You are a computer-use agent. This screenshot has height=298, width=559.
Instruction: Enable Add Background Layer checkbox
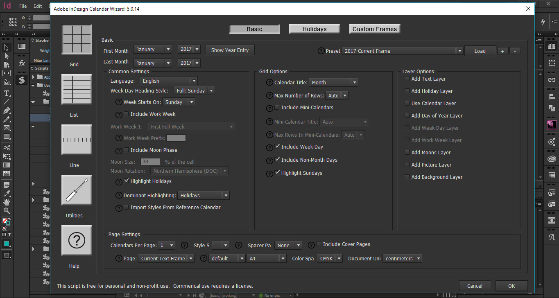coord(407,177)
